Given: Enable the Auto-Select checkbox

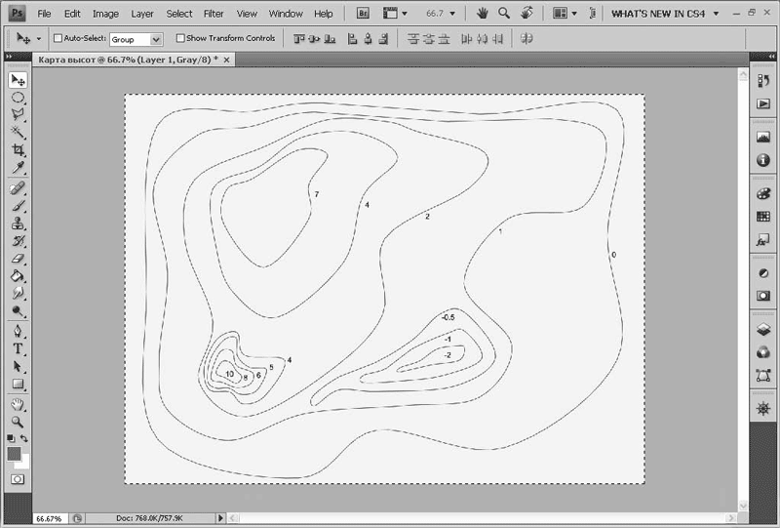Looking at the screenshot, I should click(58, 39).
